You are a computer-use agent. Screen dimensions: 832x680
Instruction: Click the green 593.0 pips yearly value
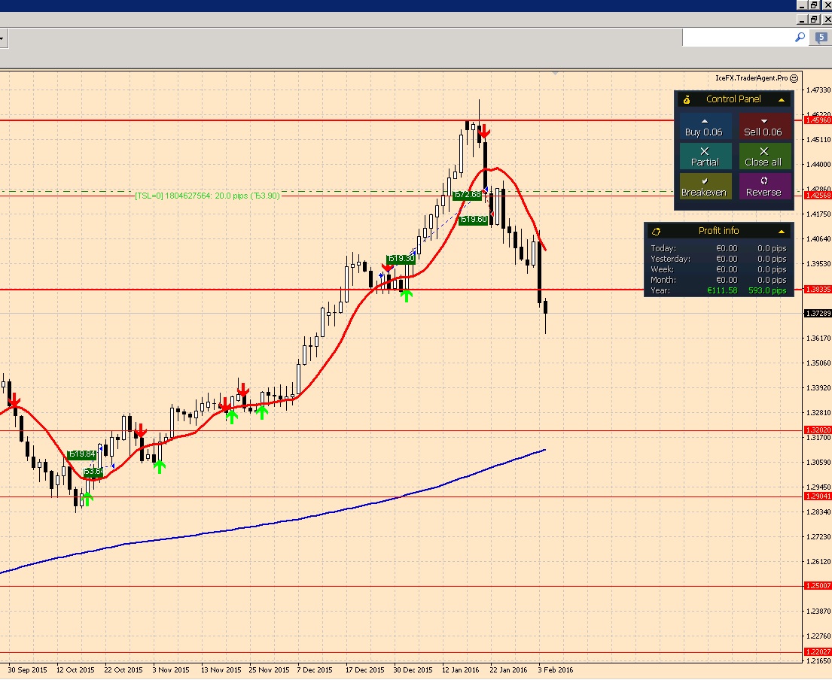[x=767, y=290]
